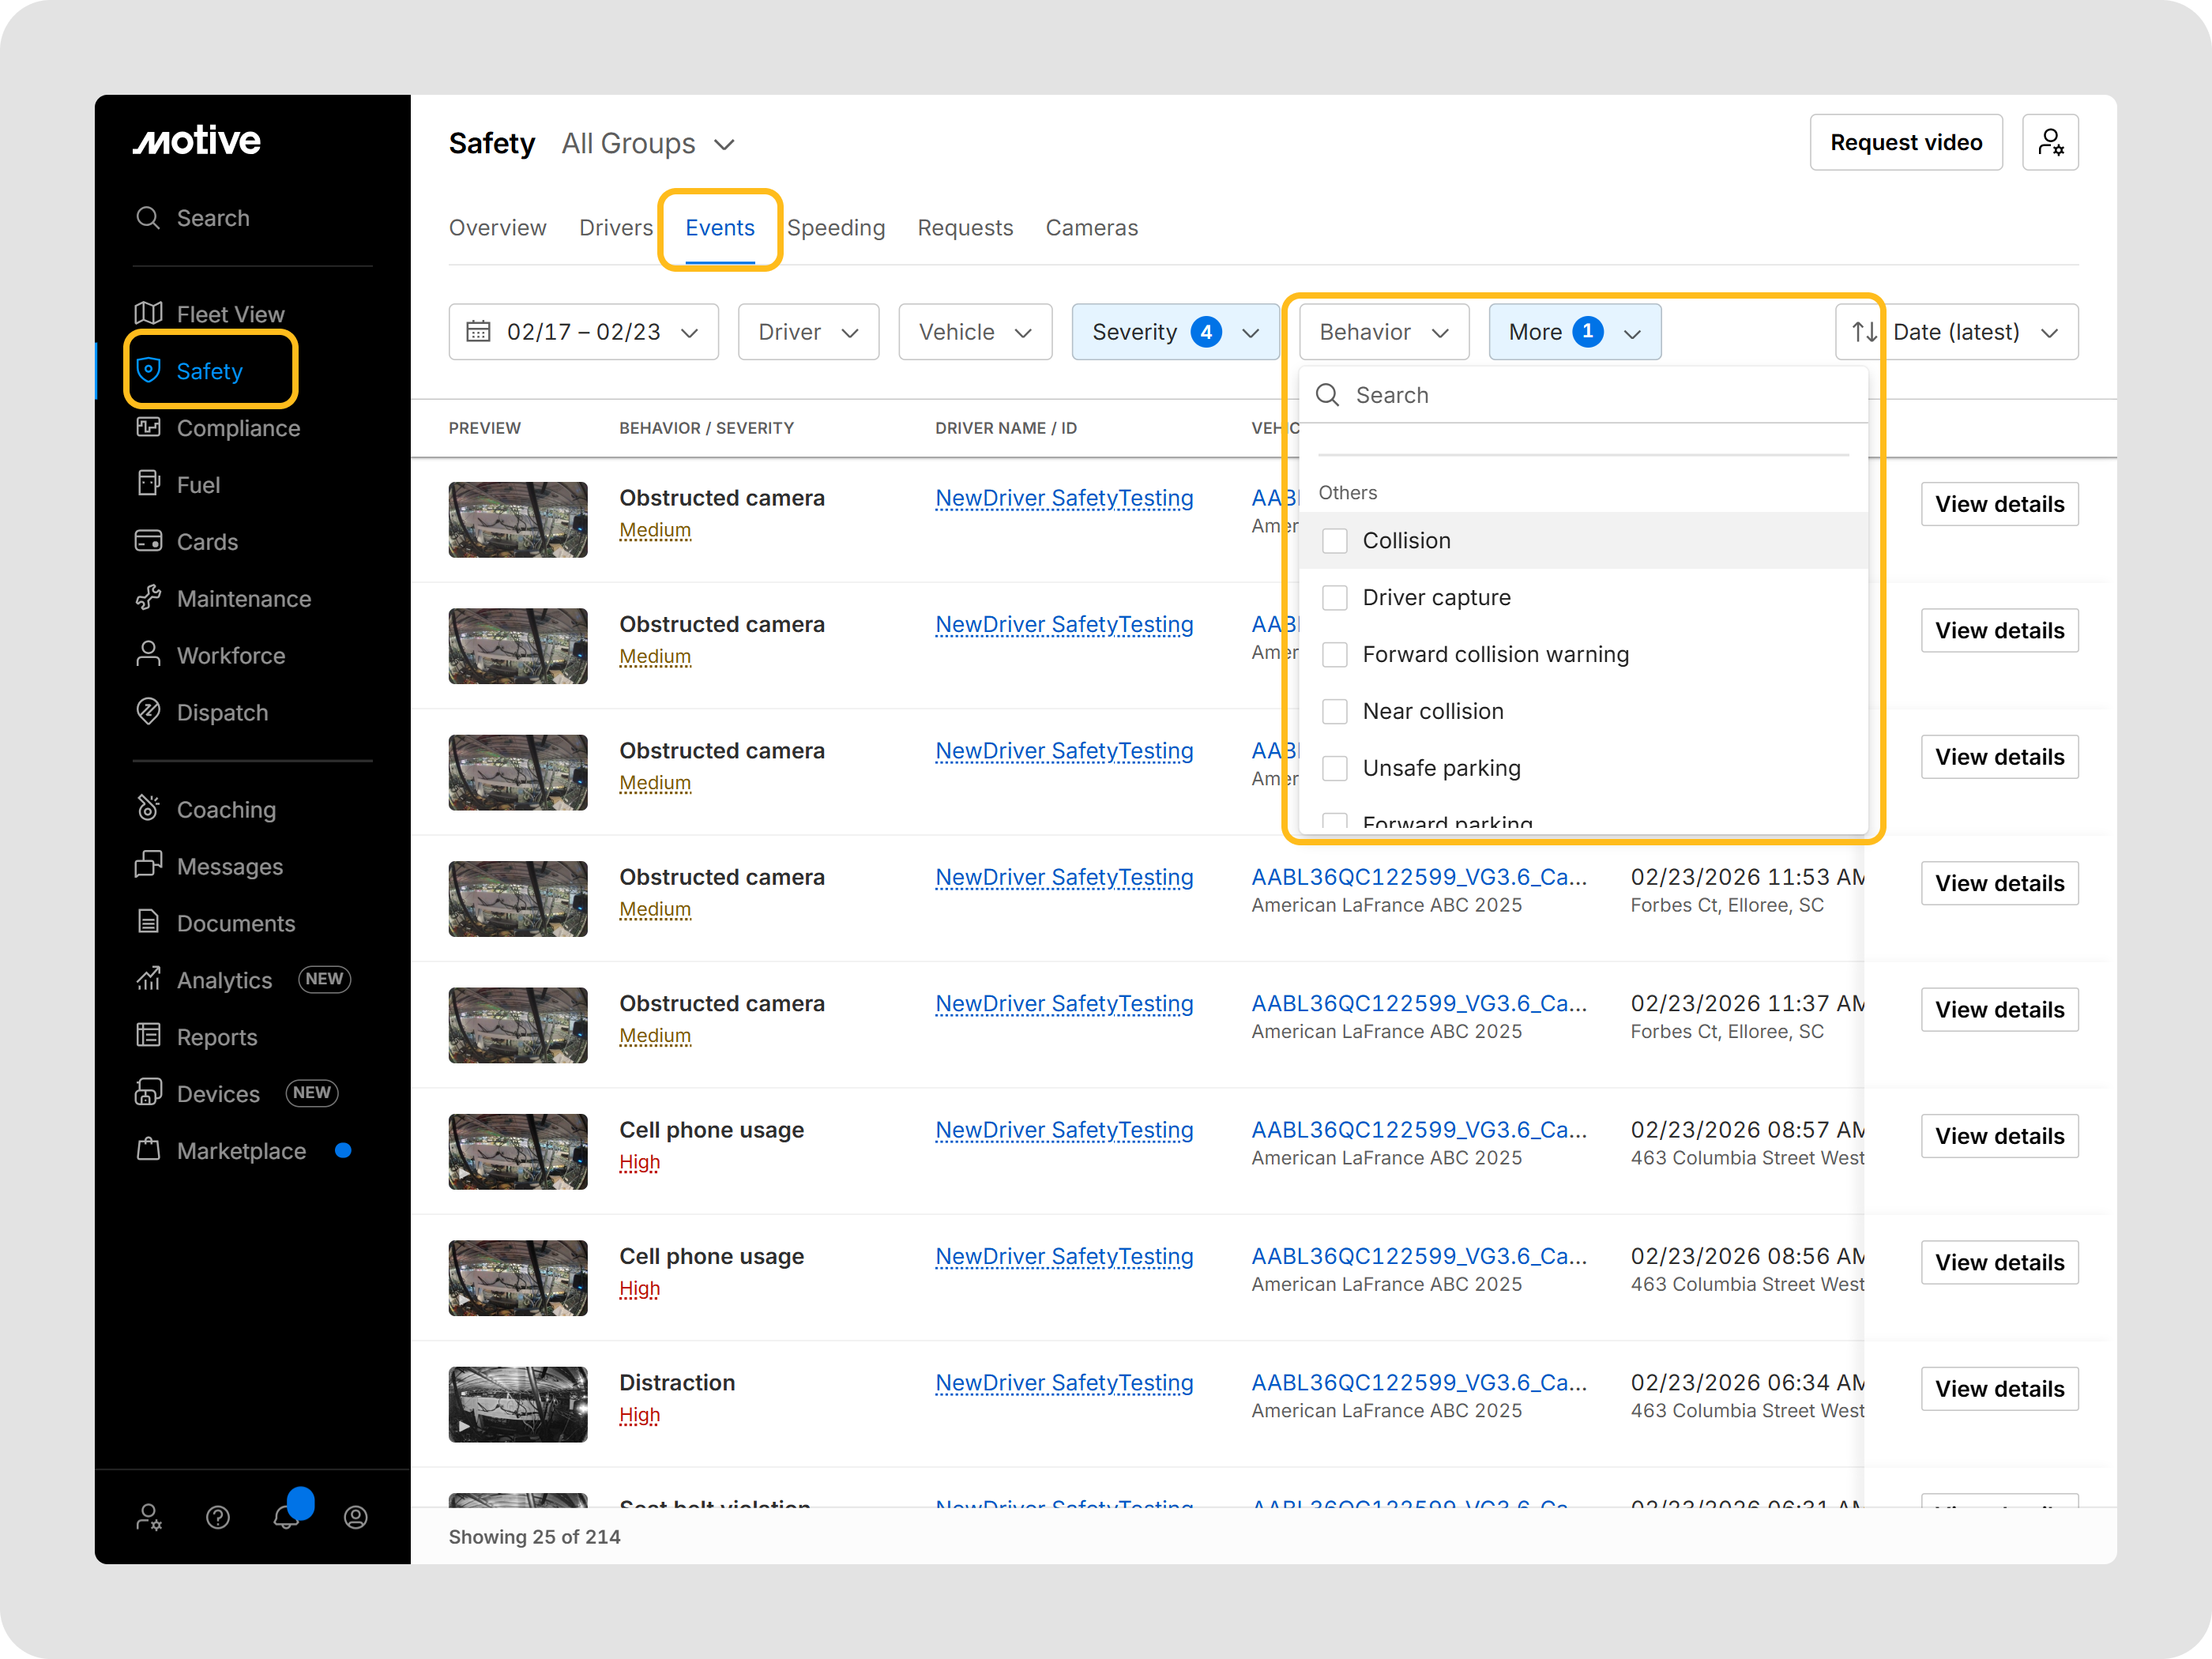The image size is (2212, 1659).
Task: Open NewDriver SafetyTesting link for Distraction event
Action: 1063,1383
